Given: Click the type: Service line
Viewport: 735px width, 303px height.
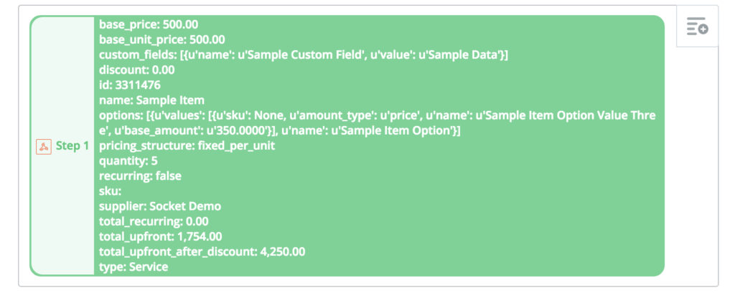Looking at the screenshot, I should point(134,267).
